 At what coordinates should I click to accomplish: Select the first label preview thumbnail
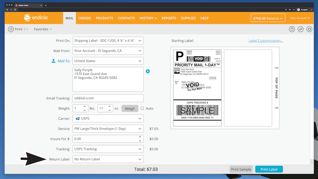point(197,88)
